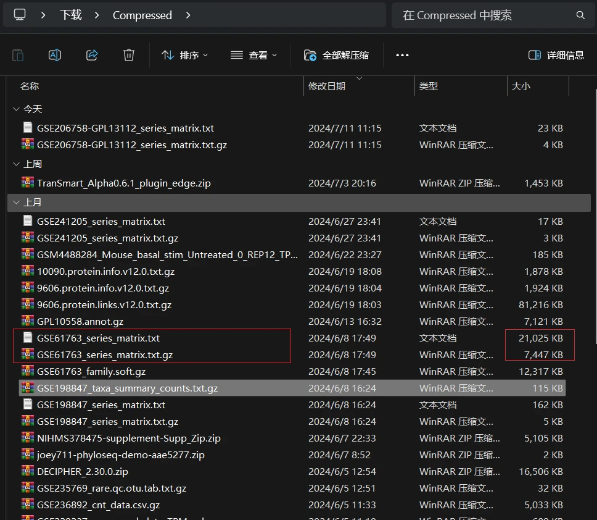Click 下载 in the address breadcrumb
The width and height of the screenshot is (597, 520).
point(71,15)
